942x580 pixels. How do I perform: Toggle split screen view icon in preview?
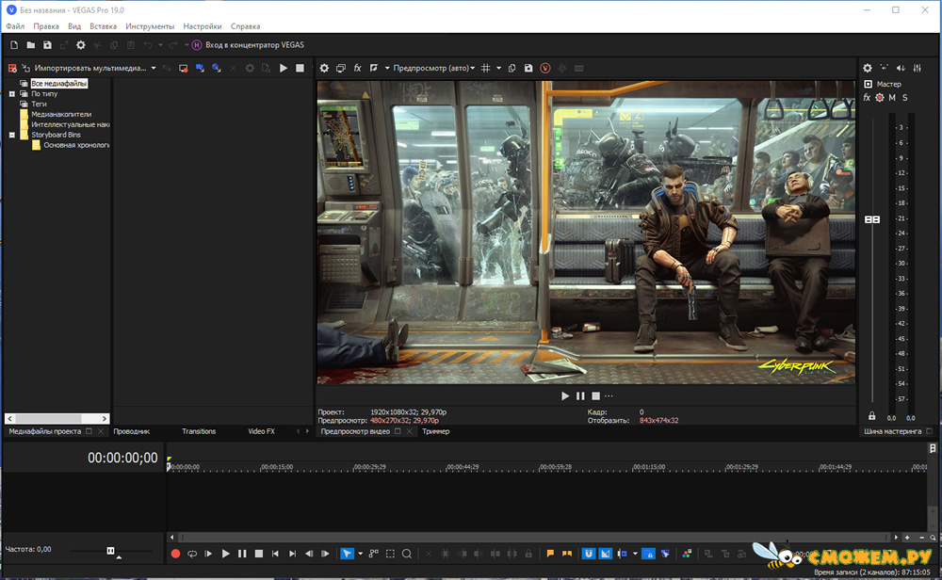(x=374, y=69)
